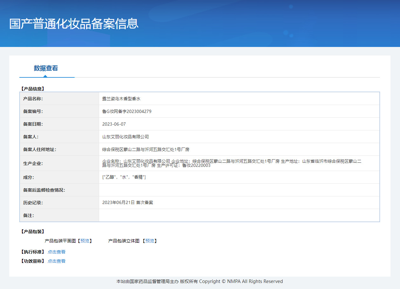This screenshot has height=289, width=400.
Task: Click the NMPA copyright footer text
Action: [200, 281]
